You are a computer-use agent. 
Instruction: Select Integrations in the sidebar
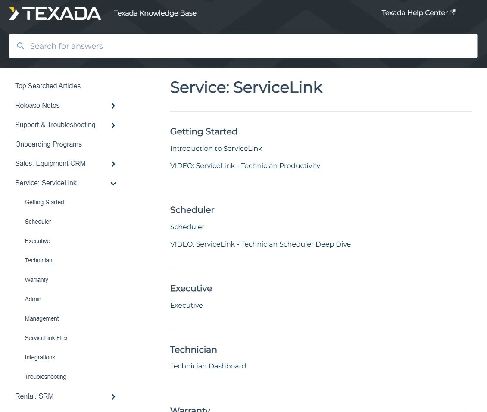pos(40,357)
